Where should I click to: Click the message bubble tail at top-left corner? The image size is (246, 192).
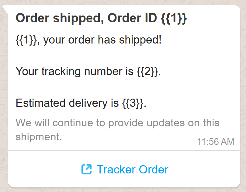point(5,9)
